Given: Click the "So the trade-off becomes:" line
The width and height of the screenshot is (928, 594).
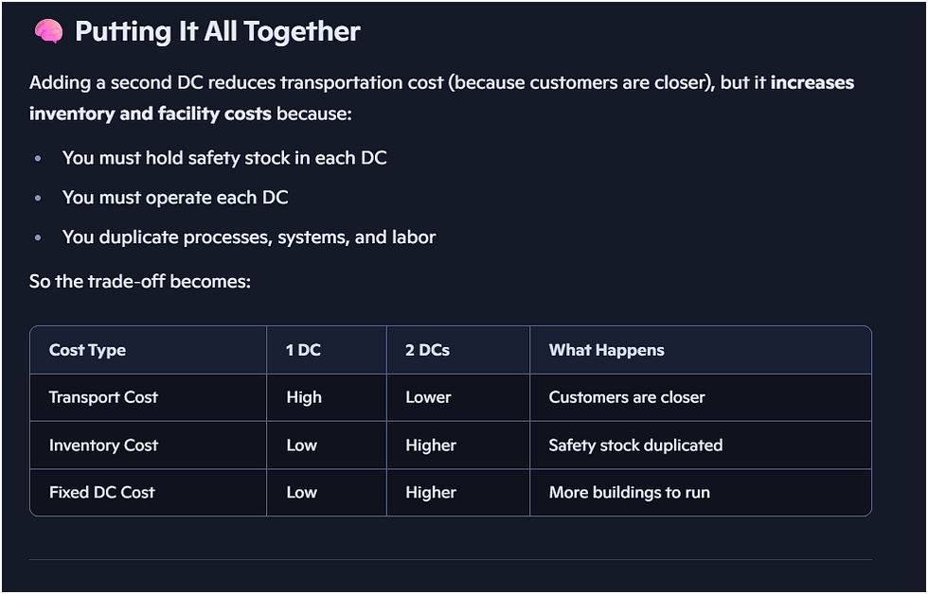Looking at the screenshot, I should point(140,281).
